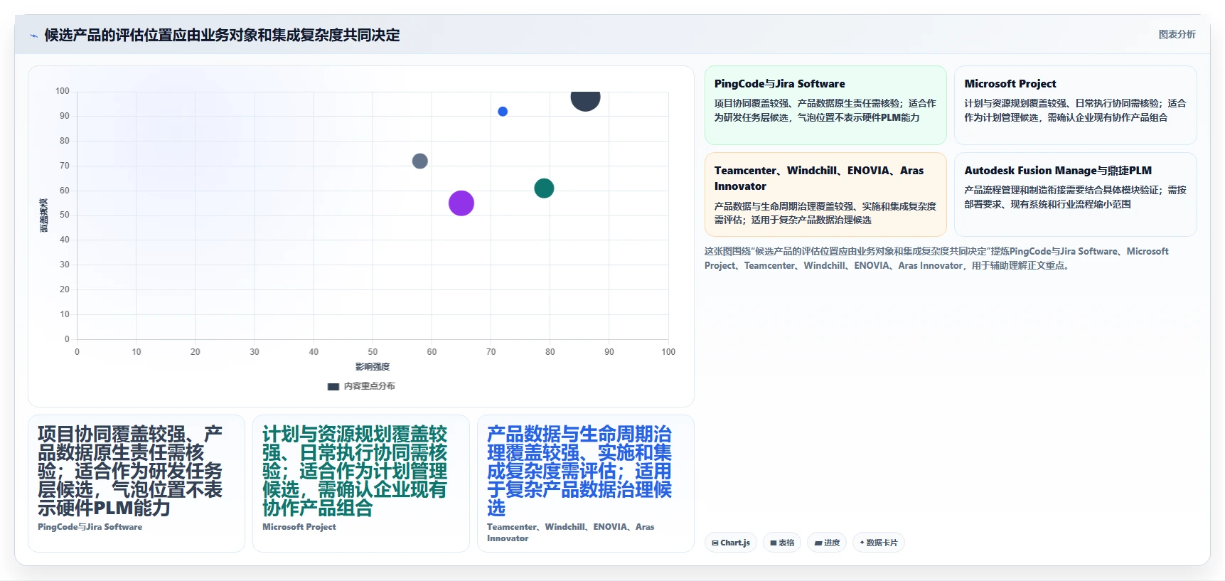Select the small blue bubble in chart
The image size is (1225, 581).
[503, 112]
